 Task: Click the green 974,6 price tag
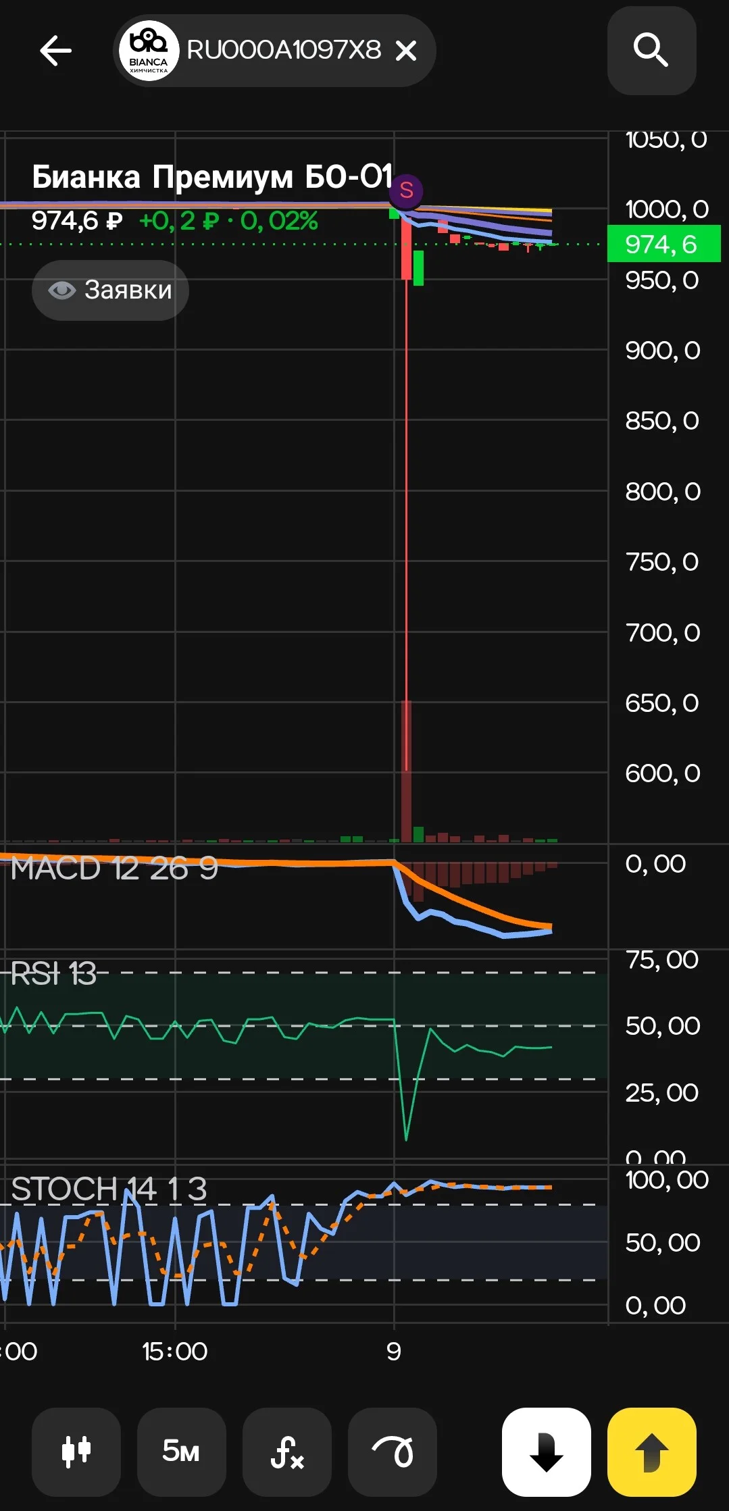(664, 244)
